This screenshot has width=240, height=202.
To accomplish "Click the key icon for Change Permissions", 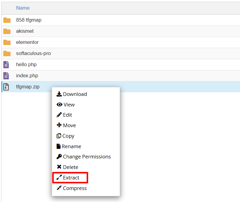I will (x=59, y=157).
